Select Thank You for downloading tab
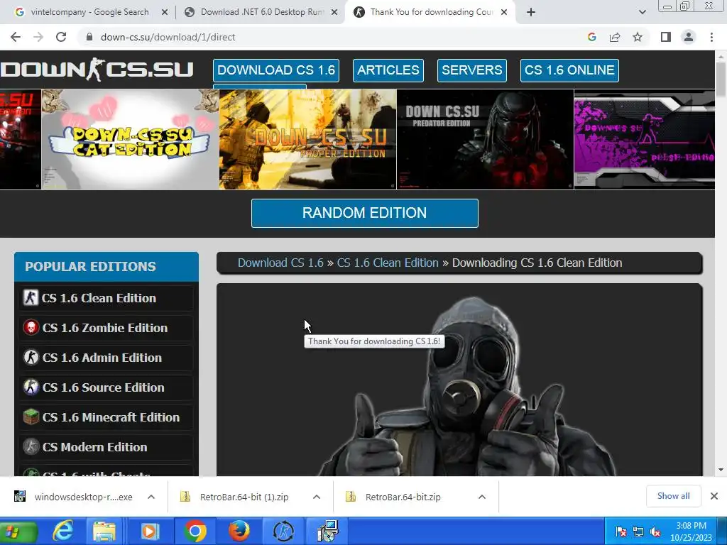Screen dimensions: 727x545 431,12
